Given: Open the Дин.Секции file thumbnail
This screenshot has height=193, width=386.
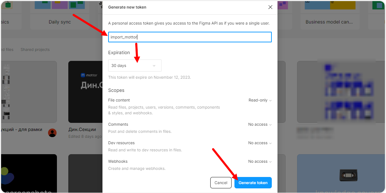Looking at the screenshot, I should click(85, 92).
